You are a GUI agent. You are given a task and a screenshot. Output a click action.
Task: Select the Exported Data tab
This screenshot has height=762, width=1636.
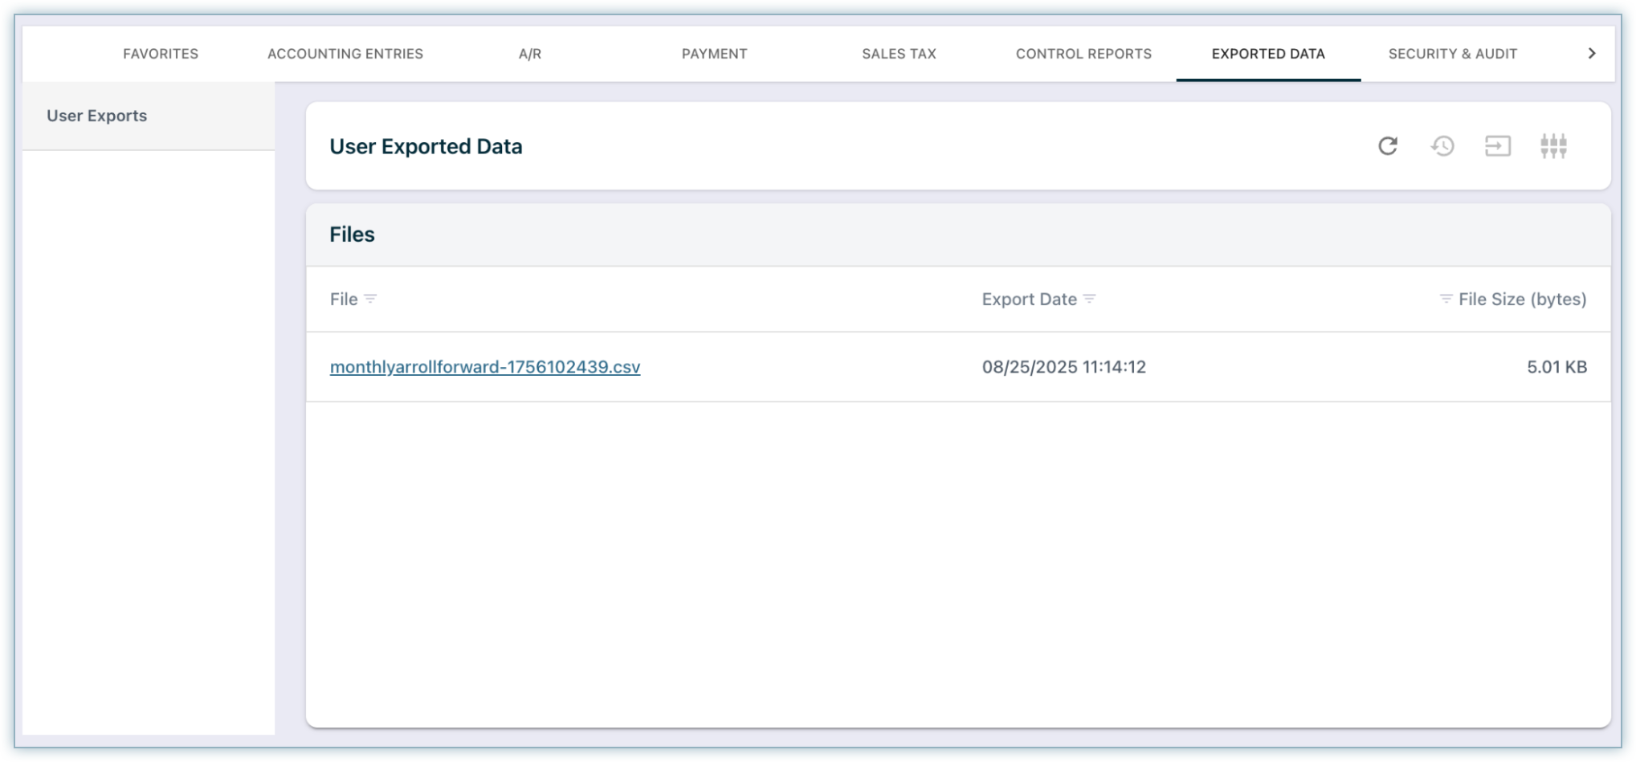pos(1268,54)
